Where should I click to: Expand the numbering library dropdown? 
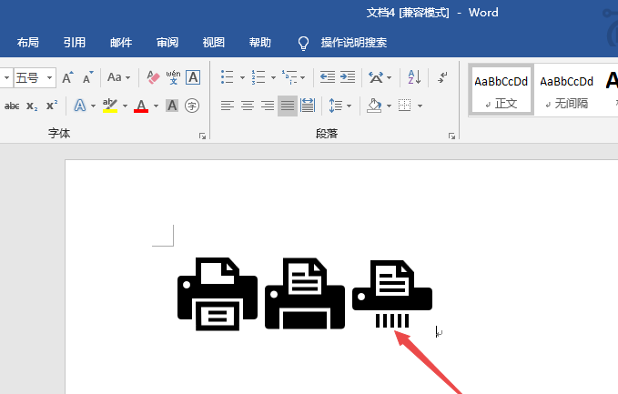click(273, 77)
